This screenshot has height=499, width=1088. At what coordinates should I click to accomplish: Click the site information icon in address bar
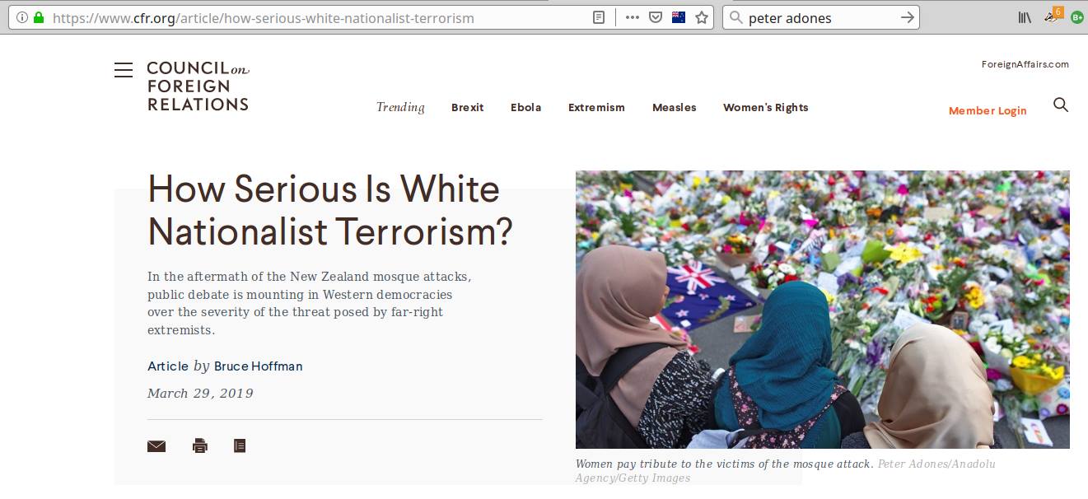point(22,17)
